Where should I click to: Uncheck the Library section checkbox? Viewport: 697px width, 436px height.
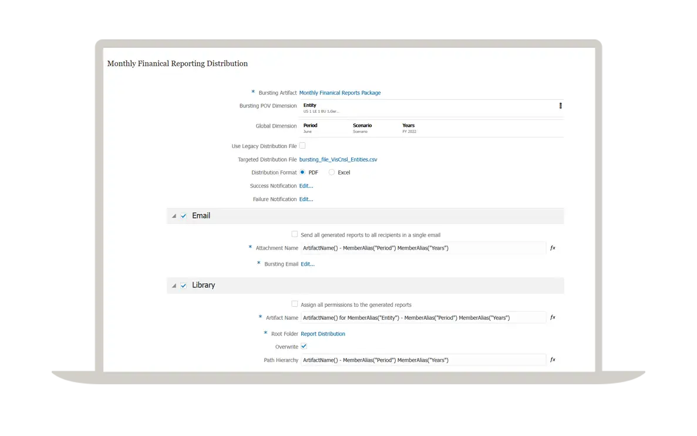[x=184, y=286]
